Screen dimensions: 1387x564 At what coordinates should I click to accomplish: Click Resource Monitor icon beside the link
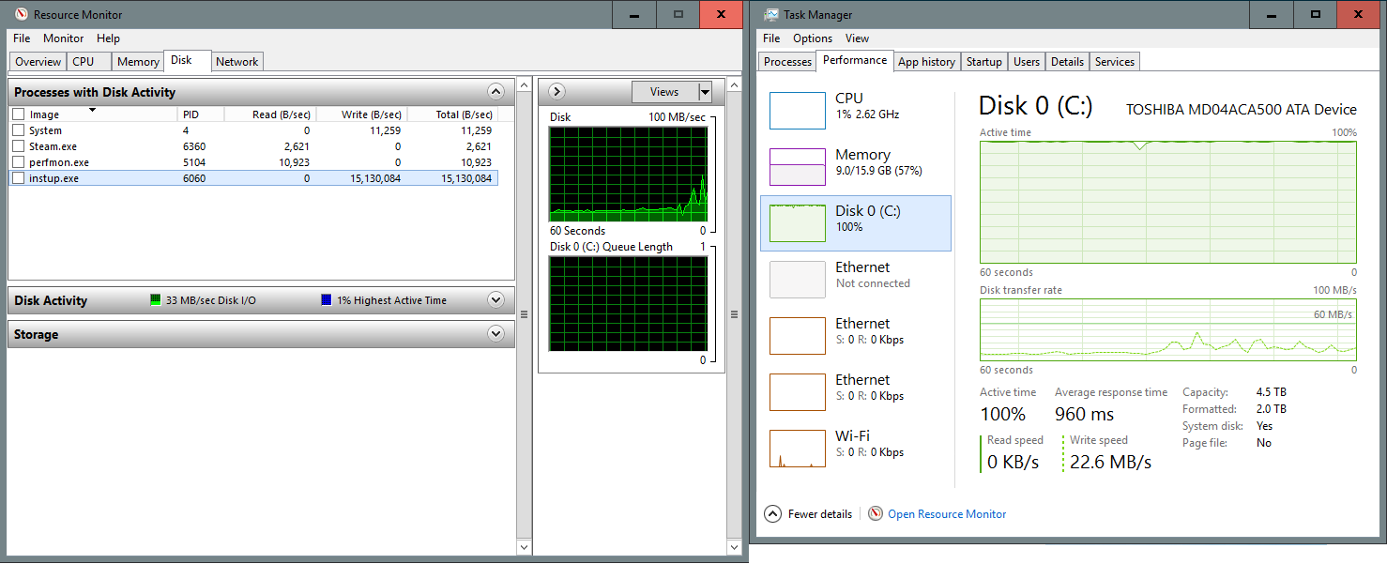pyautogui.click(x=876, y=513)
